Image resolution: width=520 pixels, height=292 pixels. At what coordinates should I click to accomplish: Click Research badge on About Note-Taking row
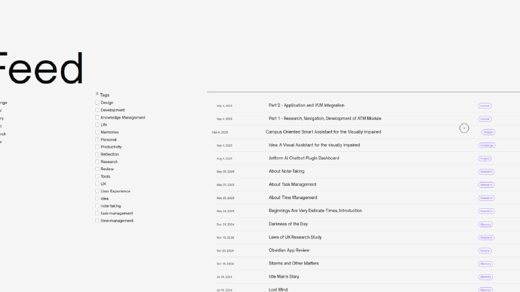[x=487, y=172]
